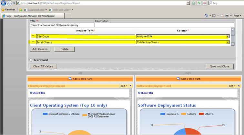Close the ClientOperatingSystem.xml web part

(131, 86)
